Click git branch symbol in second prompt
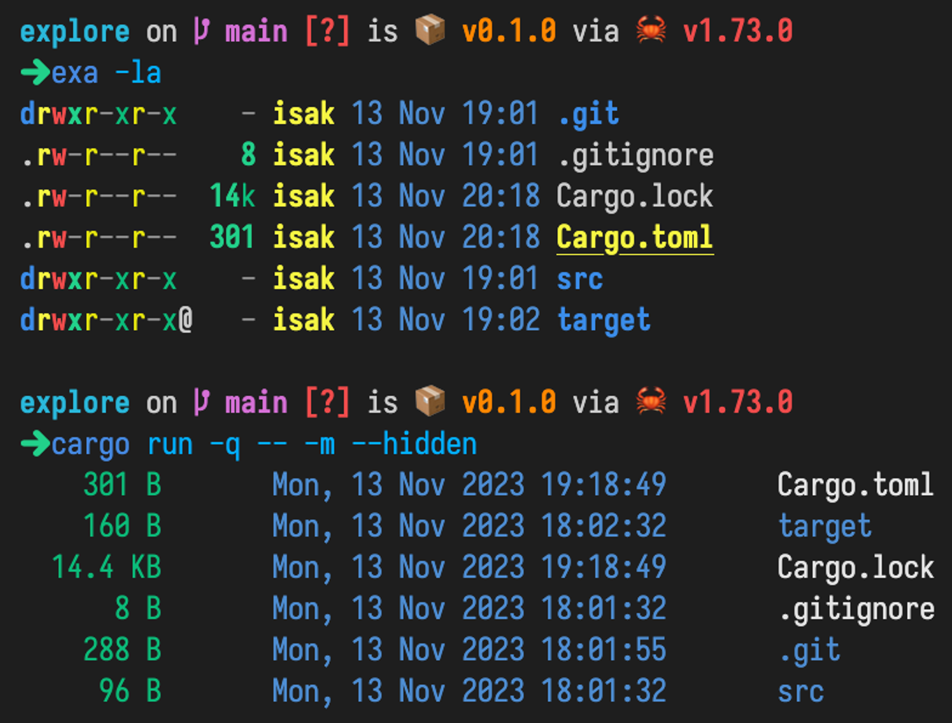952x723 pixels. coord(202,402)
